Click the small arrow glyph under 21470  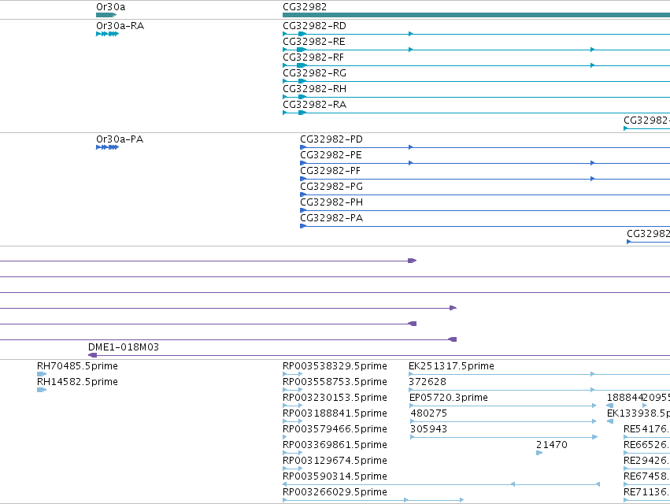539,453
